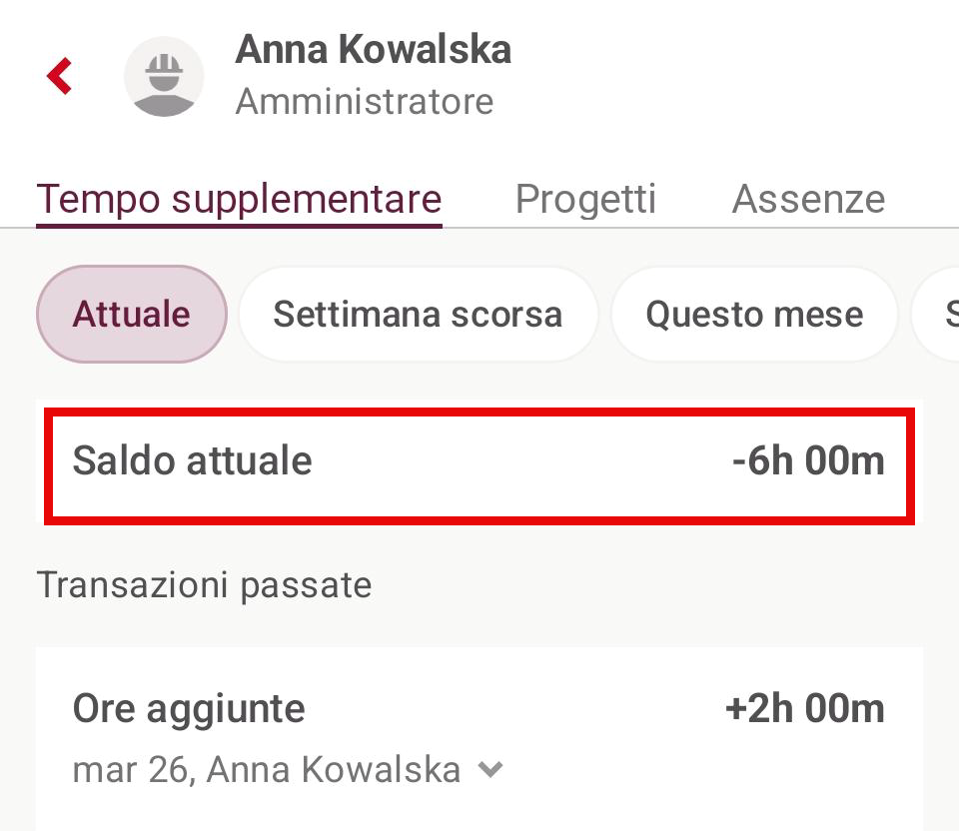
Task: Click the helmet worker avatar icon
Action: pos(164,77)
